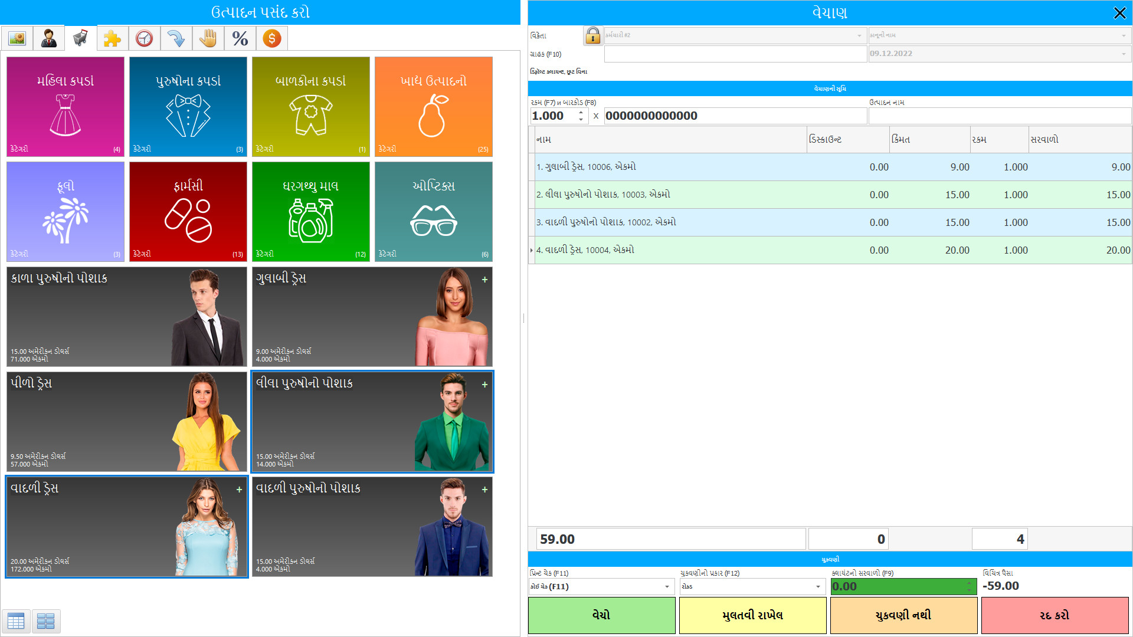This screenshot has height=637, width=1133.
Task: Open the puzzle piece tool in the toolbar
Action: [112, 38]
